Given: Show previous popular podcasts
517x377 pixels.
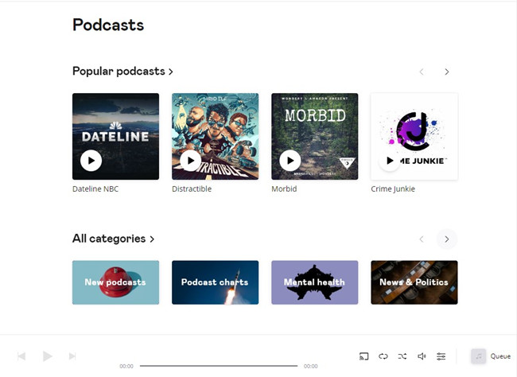Looking at the screenshot, I should click(x=422, y=72).
